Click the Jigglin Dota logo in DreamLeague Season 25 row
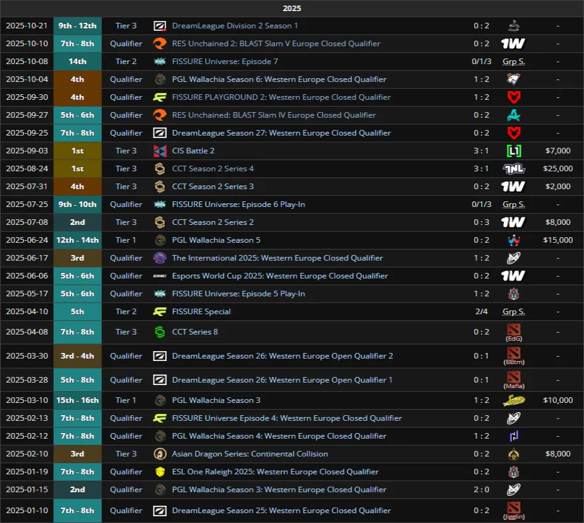Screen dimensions: 584x523 pos(514,508)
